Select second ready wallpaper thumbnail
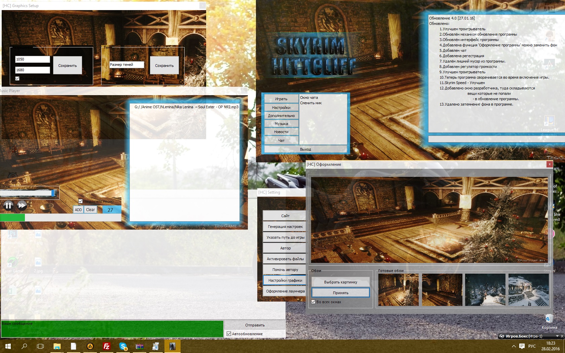 click(x=442, y=290)
